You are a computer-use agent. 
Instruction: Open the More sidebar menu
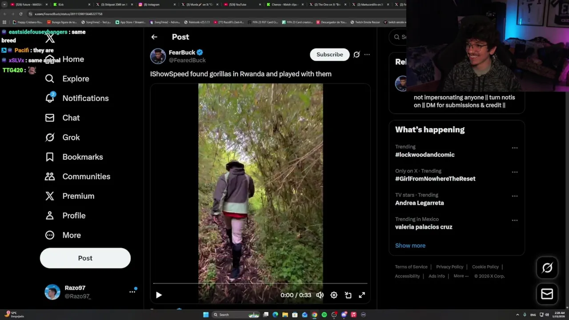tap(63, 235)
